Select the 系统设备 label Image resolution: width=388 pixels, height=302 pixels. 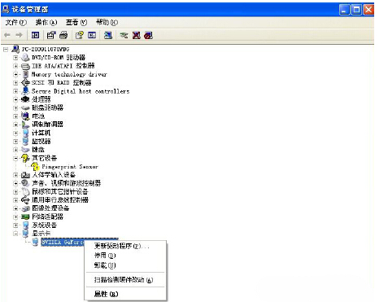click(45, 225)
